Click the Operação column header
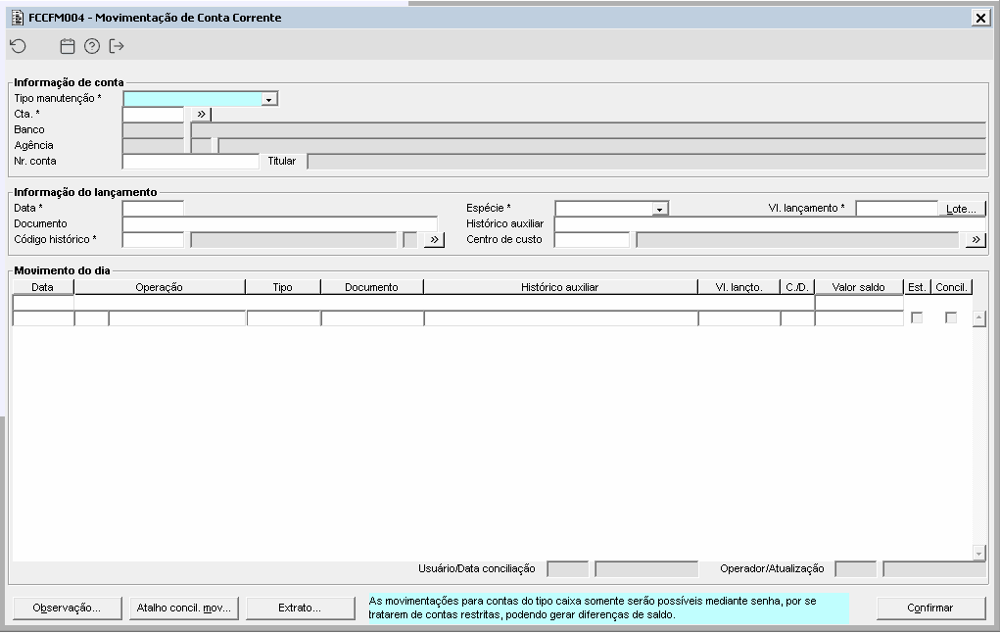The height and width of the screenshot is (633, 1000). pyautogui.click(x=160, y=287)
